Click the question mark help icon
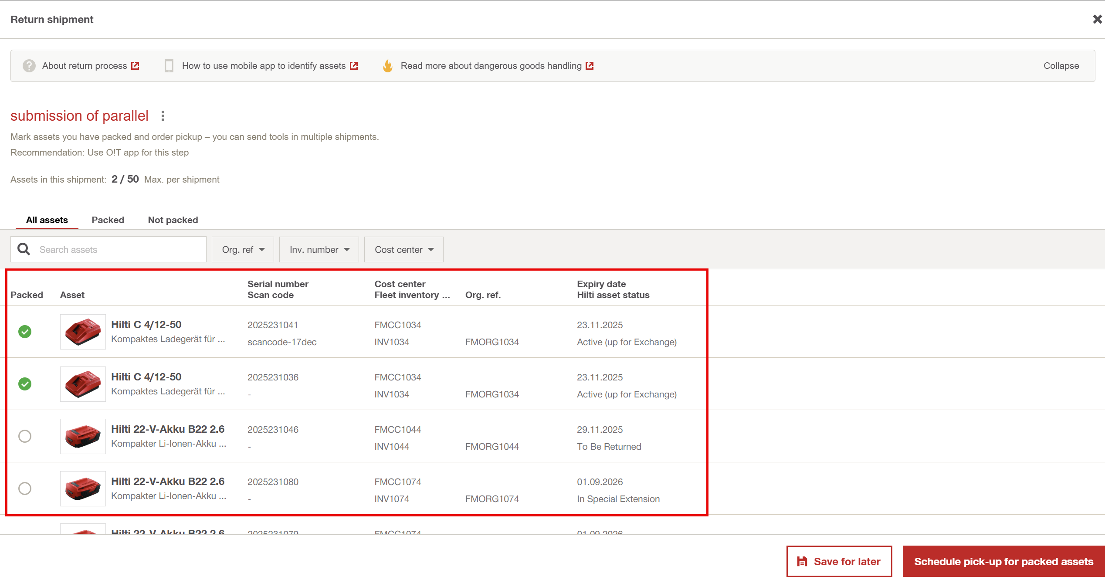The height and width of the screenshot is (587, 1105). coord(29,66)
